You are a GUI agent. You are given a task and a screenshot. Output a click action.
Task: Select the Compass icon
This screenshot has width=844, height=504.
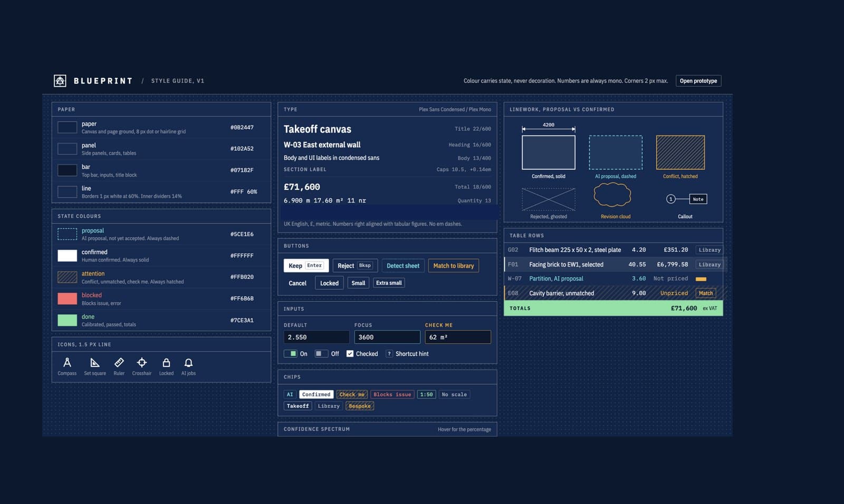pos(67,363)
